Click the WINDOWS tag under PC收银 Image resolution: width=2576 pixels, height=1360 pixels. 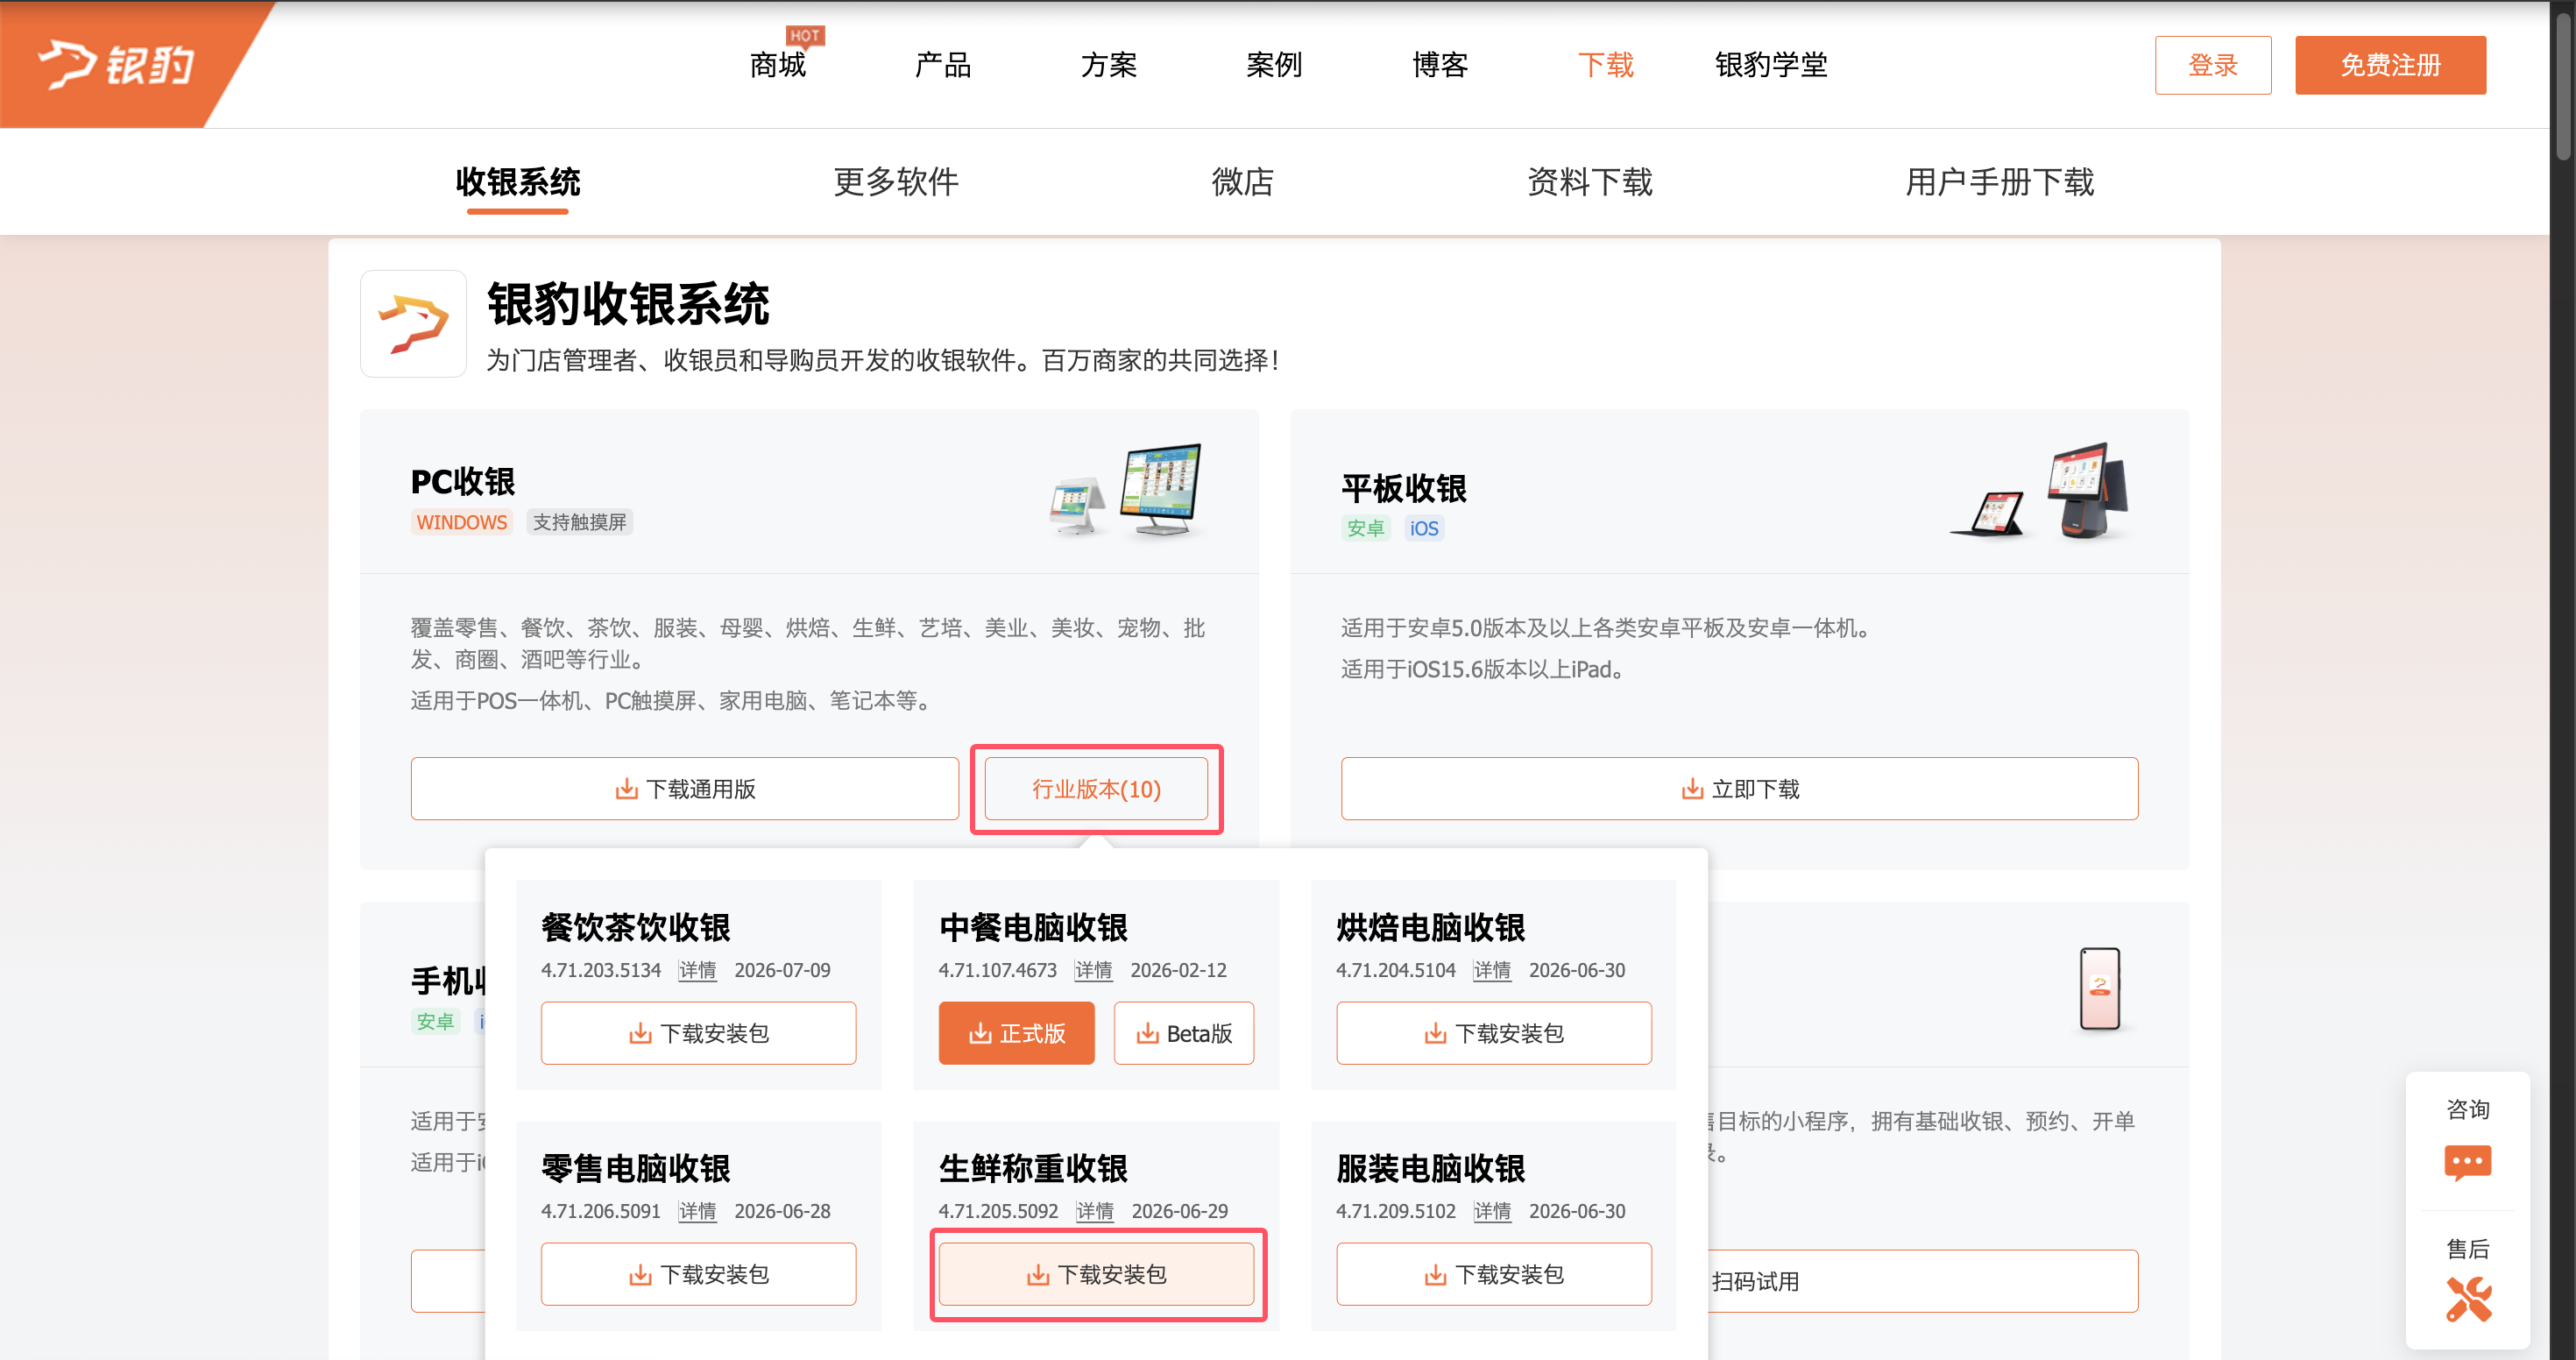pos(461,522)
